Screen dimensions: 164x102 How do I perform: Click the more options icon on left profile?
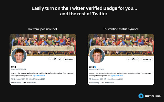click(50, 59)
